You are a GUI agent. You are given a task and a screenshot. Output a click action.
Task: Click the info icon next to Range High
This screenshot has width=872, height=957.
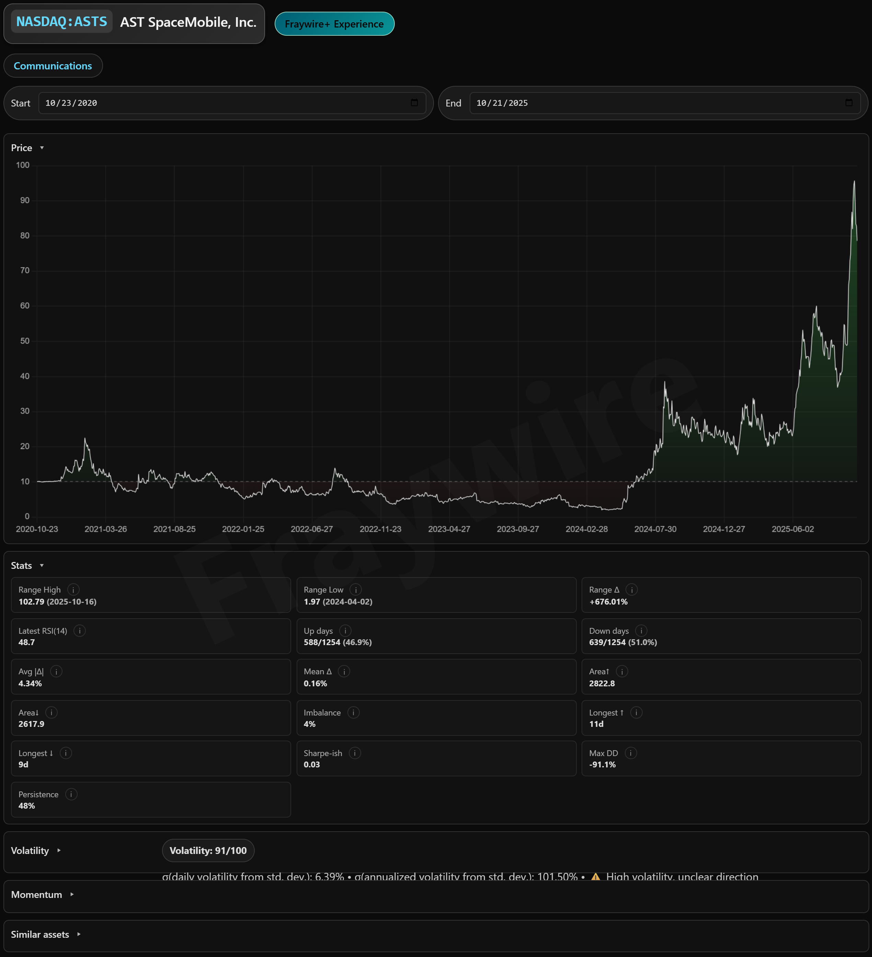(x=73, y=589)
